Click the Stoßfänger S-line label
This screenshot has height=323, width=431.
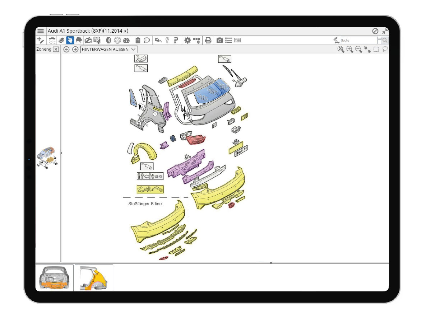[145, 204]
